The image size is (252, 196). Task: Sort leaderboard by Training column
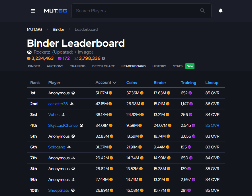click(x=188, y=83)
